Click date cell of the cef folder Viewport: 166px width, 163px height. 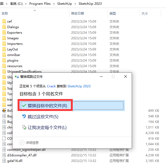pyautogui.click(x=84, y=22)
